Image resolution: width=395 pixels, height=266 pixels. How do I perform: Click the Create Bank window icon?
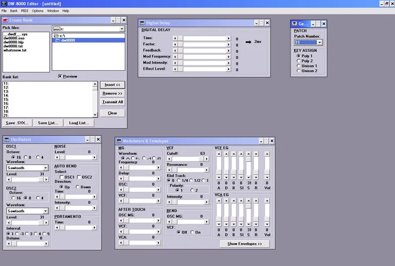click(5, 20)
